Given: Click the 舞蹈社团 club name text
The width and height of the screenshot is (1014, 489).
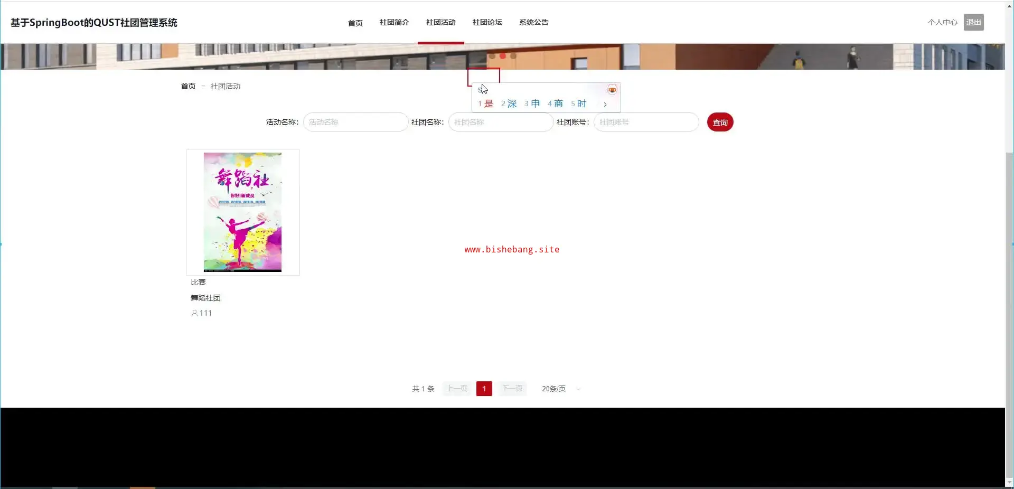Looking at the screenshot, I should click(205, 298).
